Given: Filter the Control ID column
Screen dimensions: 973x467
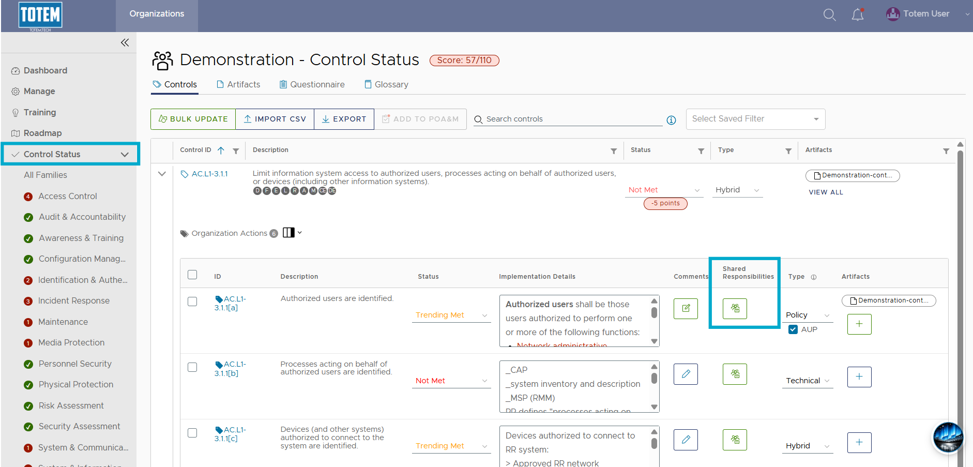Looking at the screenshot, I should (x=236, y=151).
